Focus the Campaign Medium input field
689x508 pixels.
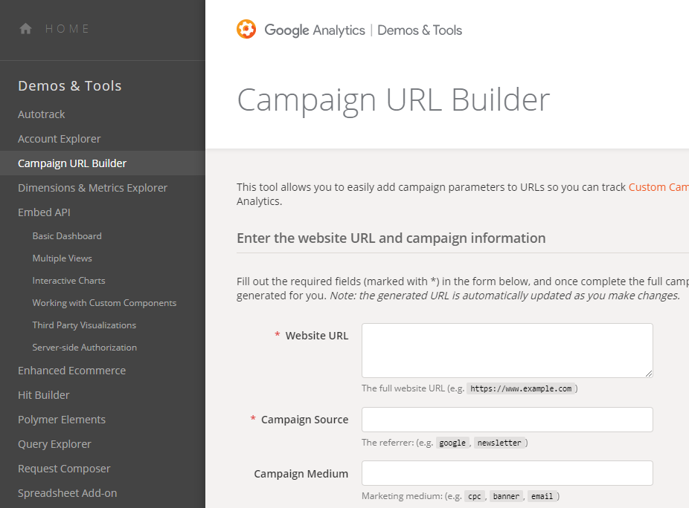coord(507,473)
